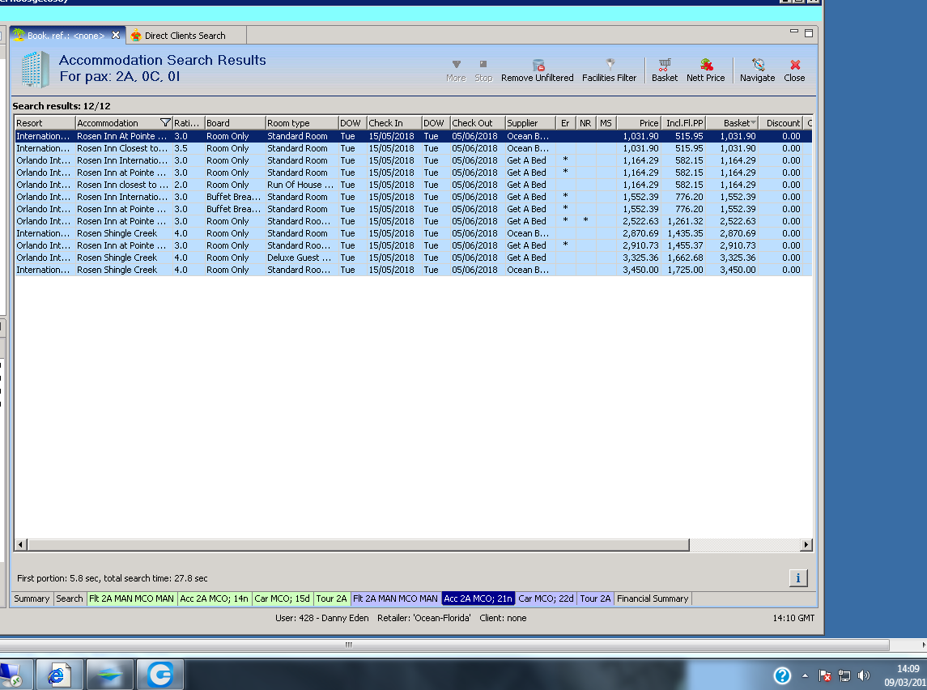Close the Accommodation Search Results panel

(x=794, y=70)
